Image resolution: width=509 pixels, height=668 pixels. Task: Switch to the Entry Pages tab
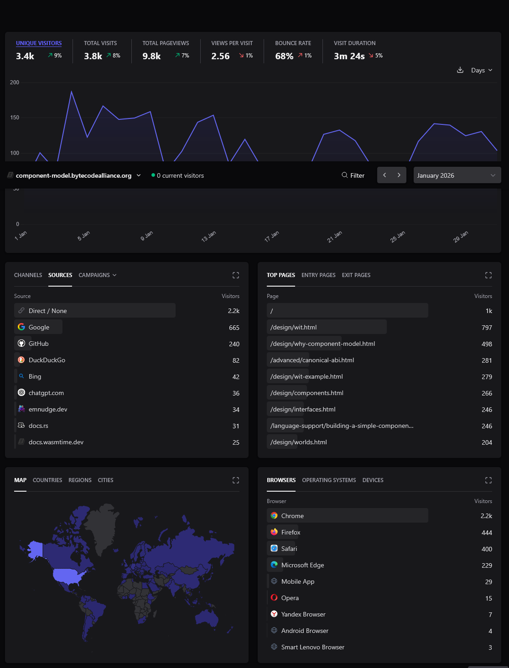pos(318,275)
